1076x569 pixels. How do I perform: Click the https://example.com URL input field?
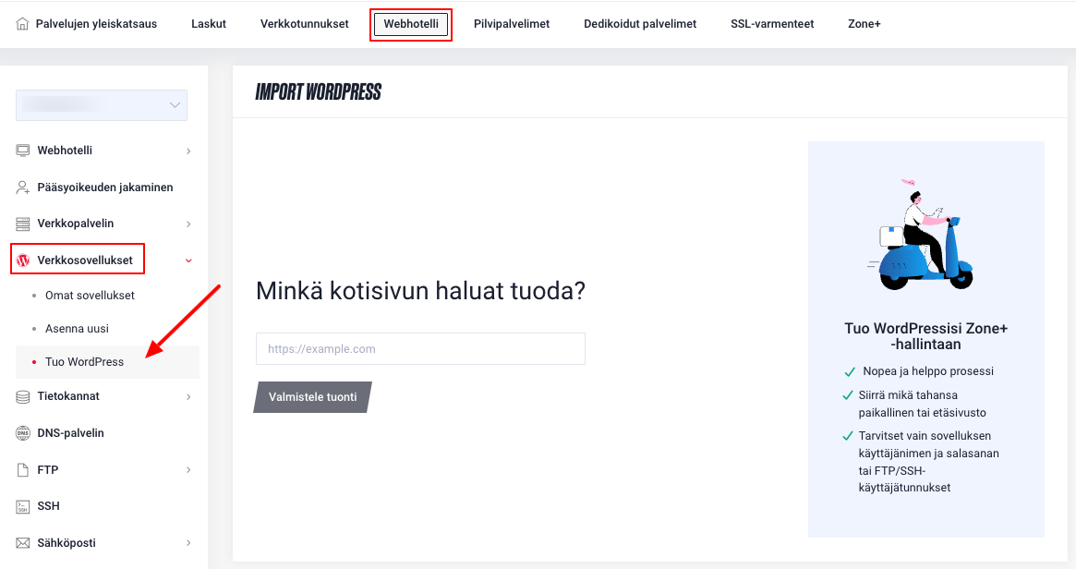pos(420,349)
